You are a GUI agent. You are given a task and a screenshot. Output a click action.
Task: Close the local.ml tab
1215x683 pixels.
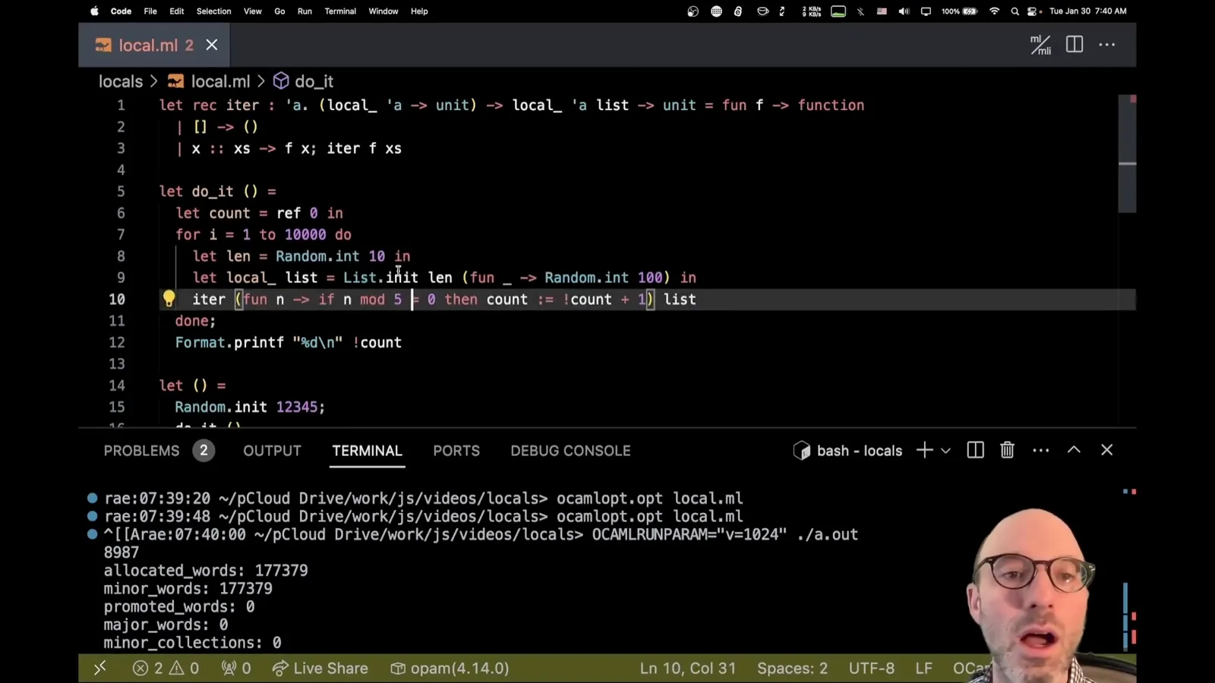(212, 45)
